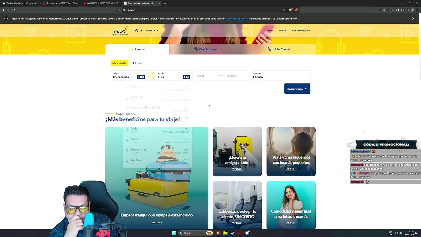Open Dota 2 icon on taskbar
This screenshot has height=237, width=421.
[x=240, y=233]
